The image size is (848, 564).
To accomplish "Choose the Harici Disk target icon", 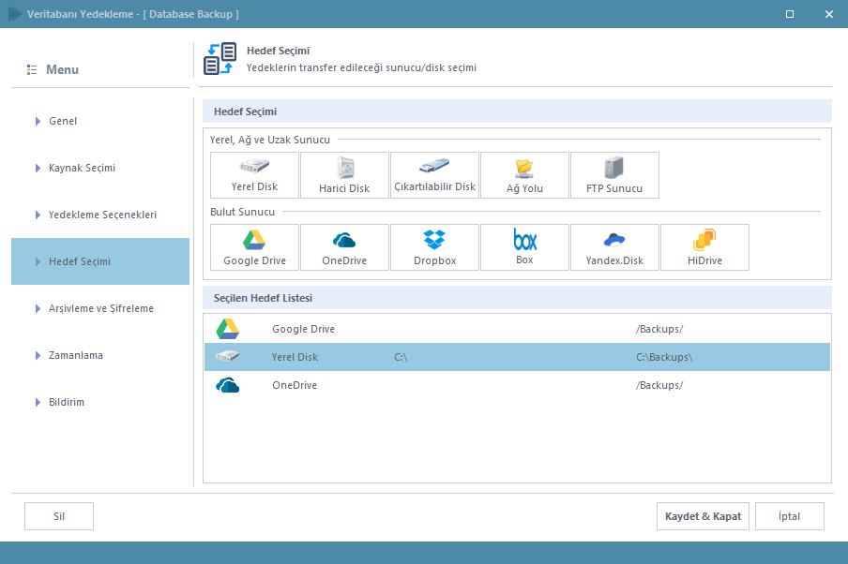I will coord(344,175).
